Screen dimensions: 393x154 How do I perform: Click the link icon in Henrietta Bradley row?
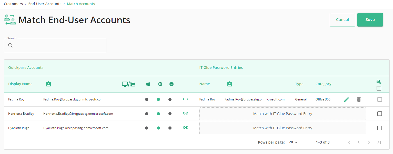coord(186,113)
